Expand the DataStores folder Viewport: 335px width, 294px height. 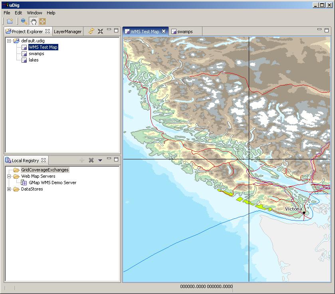[x=9, y=189]
